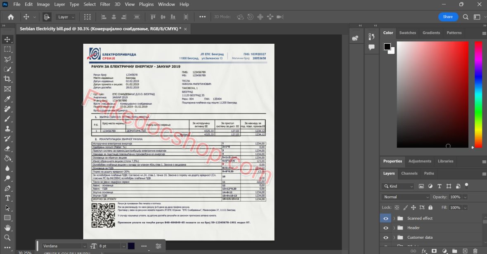Hide the Scanned effect layer group
This screenshot has height=254, width=487.
(385, 219)
